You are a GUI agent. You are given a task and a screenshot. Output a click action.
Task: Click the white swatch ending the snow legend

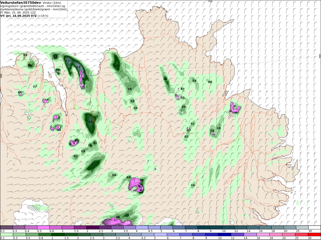click(315, 227)
